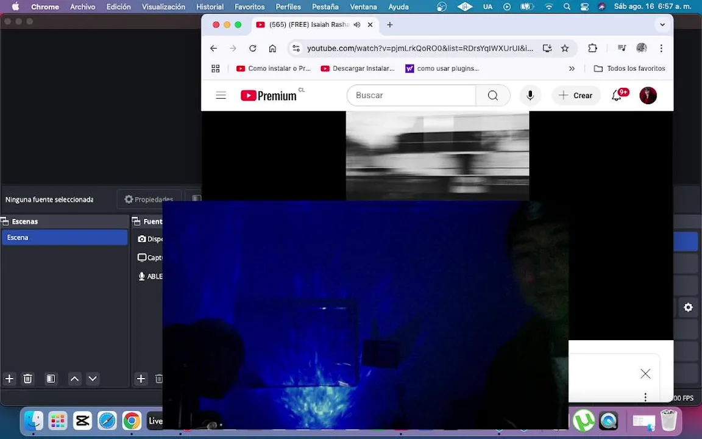Delete the selected scene in OBS
The width and height of the screenshot is (702, 439).
(28, 379)
